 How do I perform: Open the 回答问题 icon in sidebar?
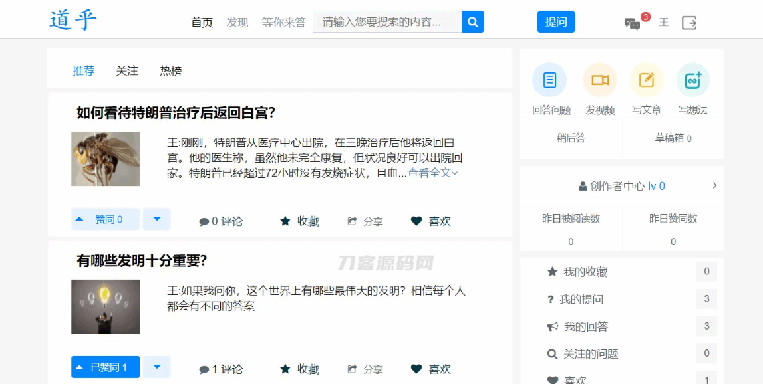[549, 78]
